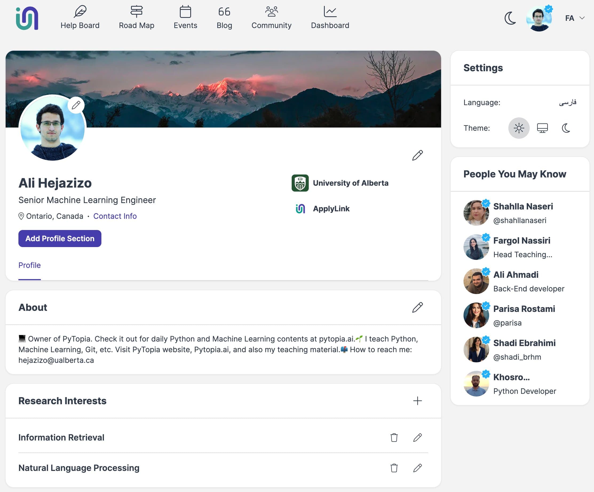Click the ApplyLink logo in navbar

27,18
